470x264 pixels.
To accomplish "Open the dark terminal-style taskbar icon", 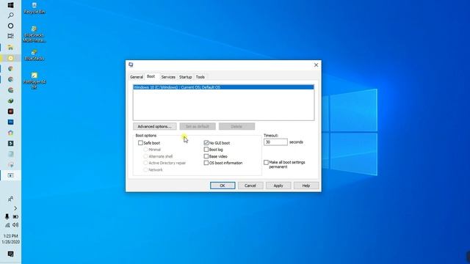I will [10, 144].
